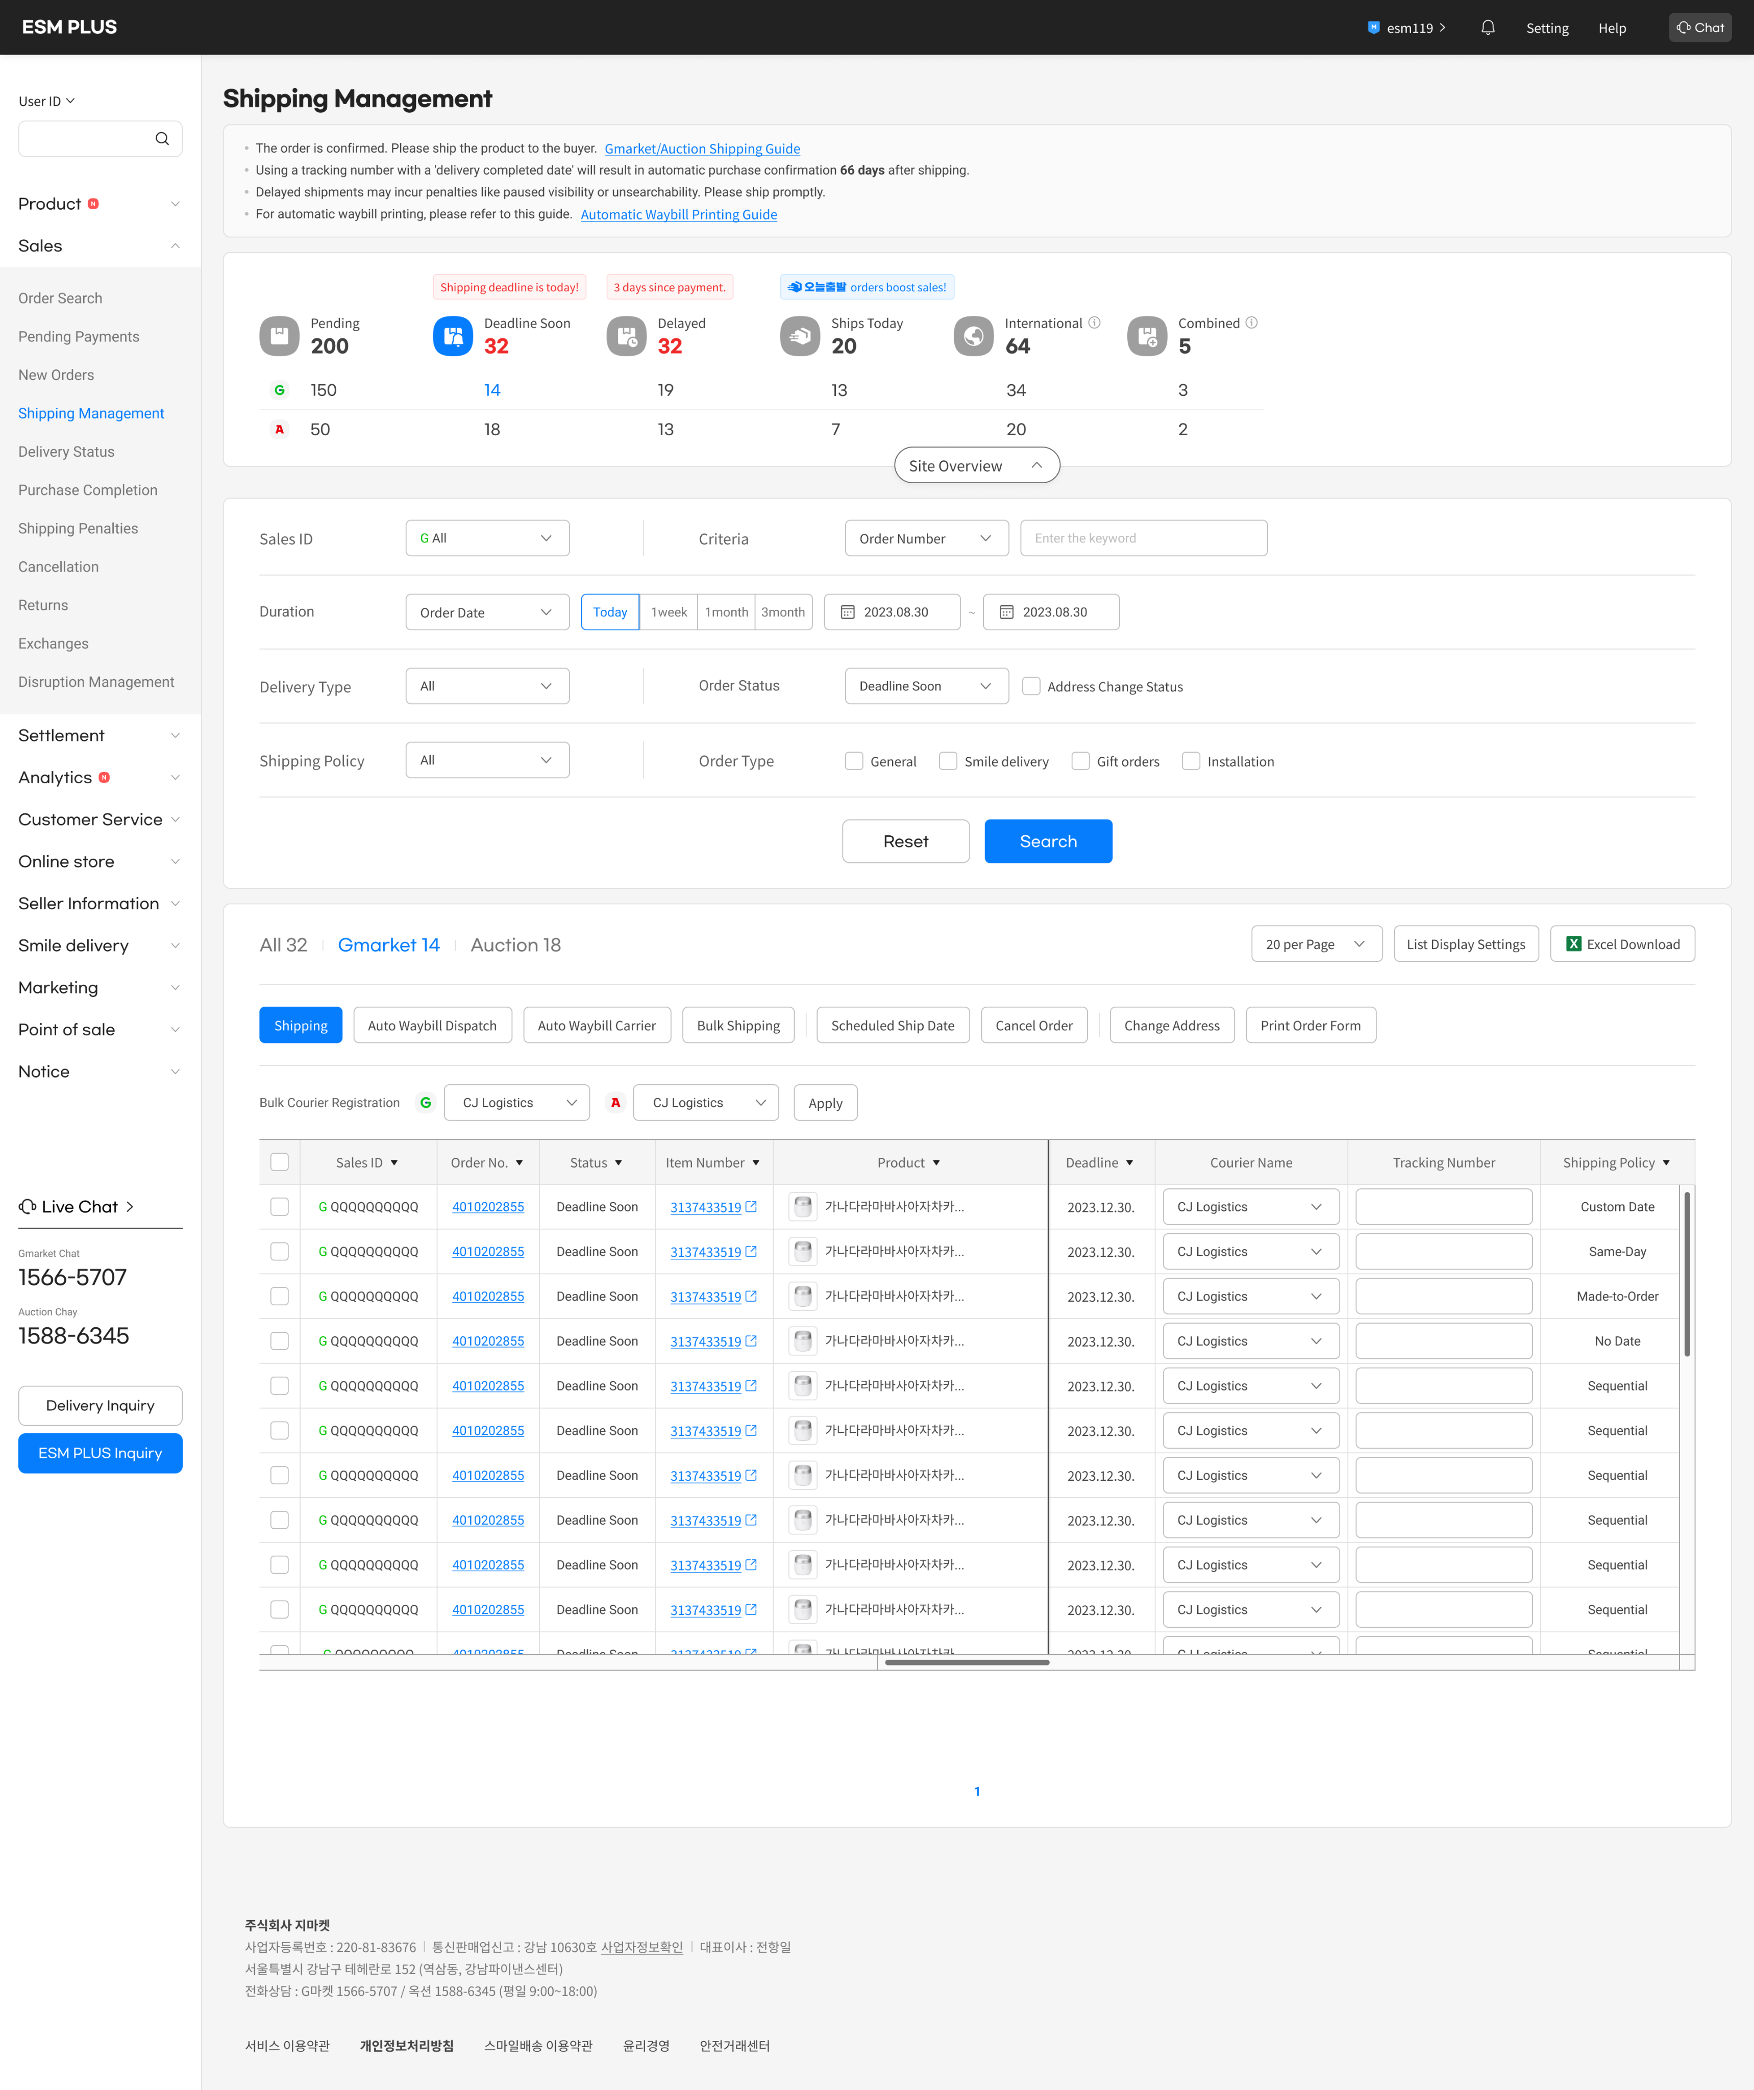Click the Combined info circle icon

(x=1251, y=322)
